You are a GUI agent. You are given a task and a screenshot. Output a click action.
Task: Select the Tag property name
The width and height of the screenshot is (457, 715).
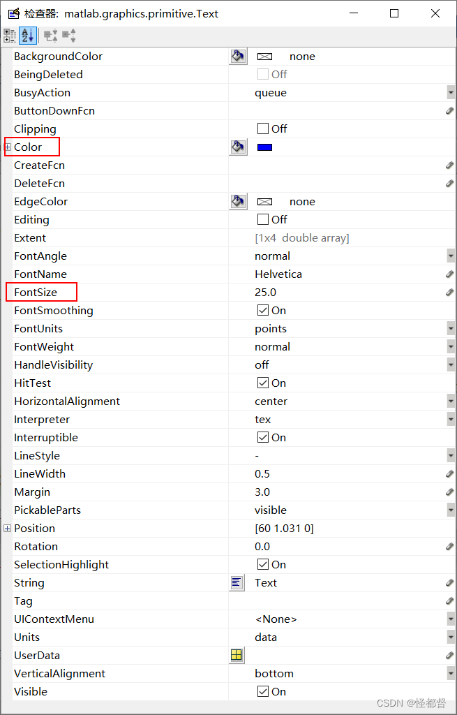tap(23, 601)
